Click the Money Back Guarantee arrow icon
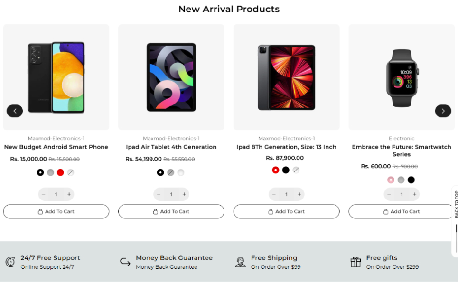458x285 pixels. tap(125, 262)
